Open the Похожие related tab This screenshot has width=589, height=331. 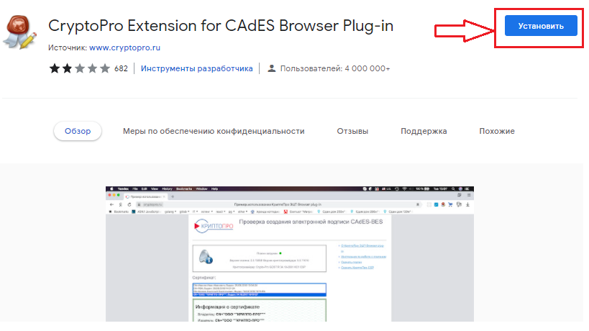pyautogui.click(x=497, y=131)
